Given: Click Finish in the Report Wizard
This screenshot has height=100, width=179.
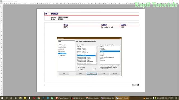Looking at the screenshot, I should tap(103, 74).
